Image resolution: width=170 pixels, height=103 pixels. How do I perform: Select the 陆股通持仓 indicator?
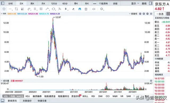point(63,96)
